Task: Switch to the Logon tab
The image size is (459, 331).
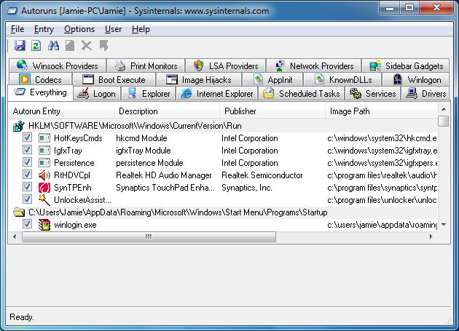Action: 97,94
